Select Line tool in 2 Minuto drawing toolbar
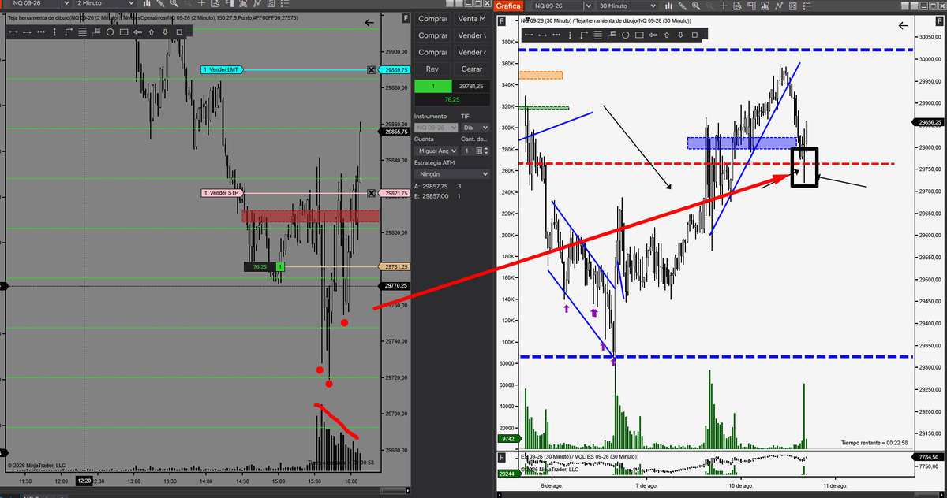This screenshot has width=947, height=498. tap(13, 32)
